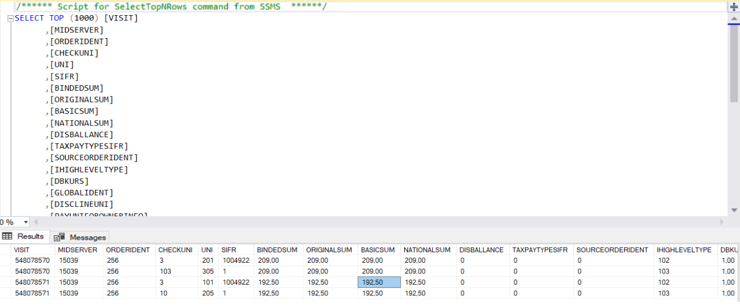
Task: Click [CHECKUNI] in the query text
Action: [x=74, y=53]
